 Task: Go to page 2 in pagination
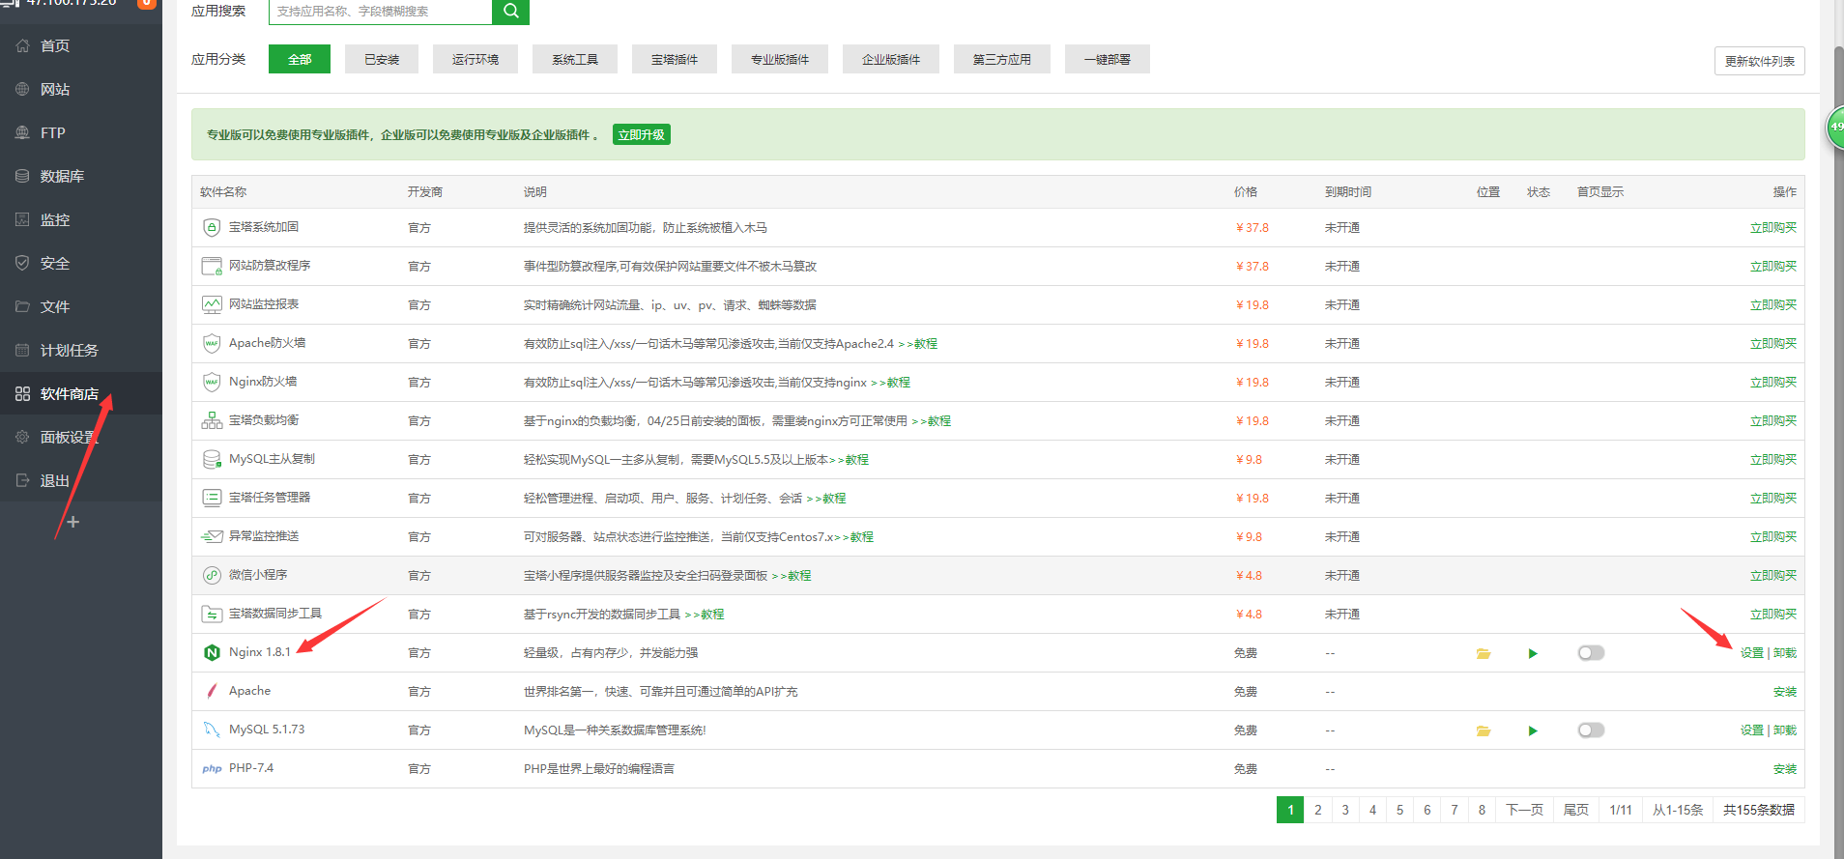pos(1317,810)
